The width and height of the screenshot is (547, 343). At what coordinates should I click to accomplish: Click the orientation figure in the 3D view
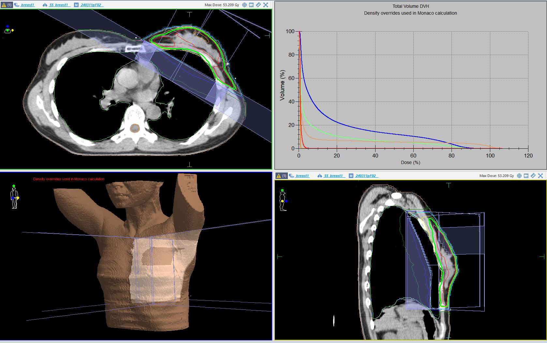click(x=14, y=197)
